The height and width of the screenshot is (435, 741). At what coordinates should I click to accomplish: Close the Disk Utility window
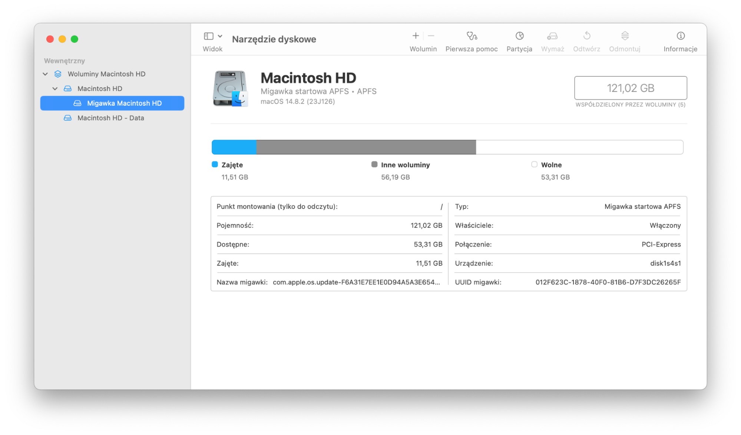(50, 39)
